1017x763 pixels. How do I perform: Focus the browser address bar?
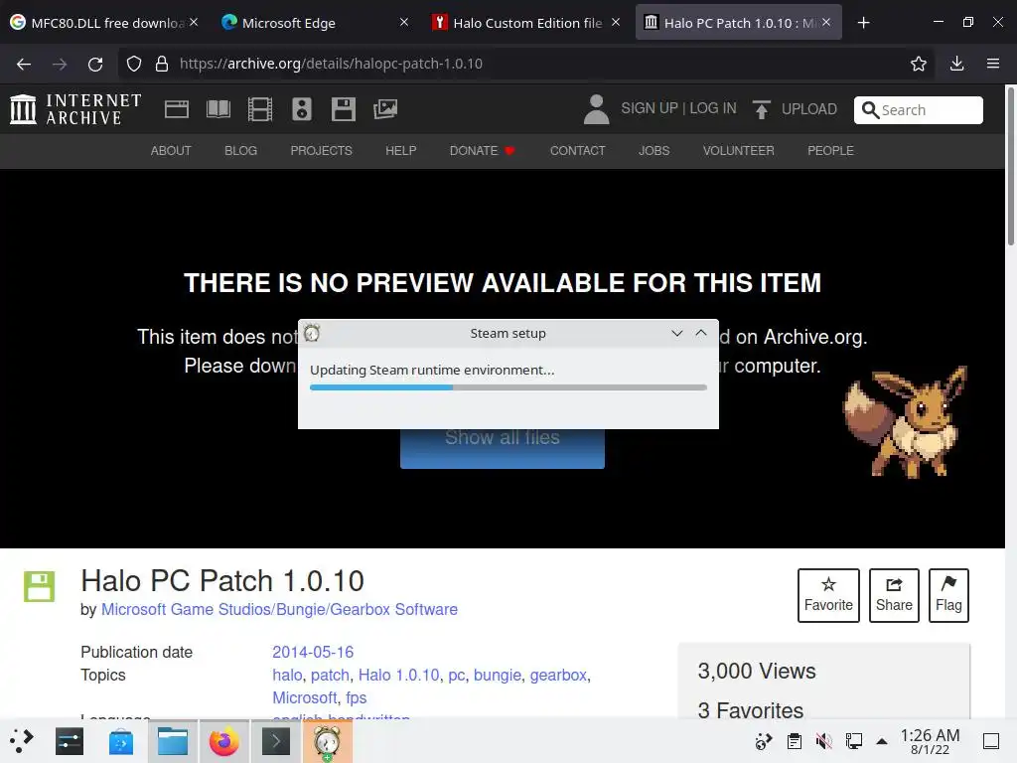point(525,64)
